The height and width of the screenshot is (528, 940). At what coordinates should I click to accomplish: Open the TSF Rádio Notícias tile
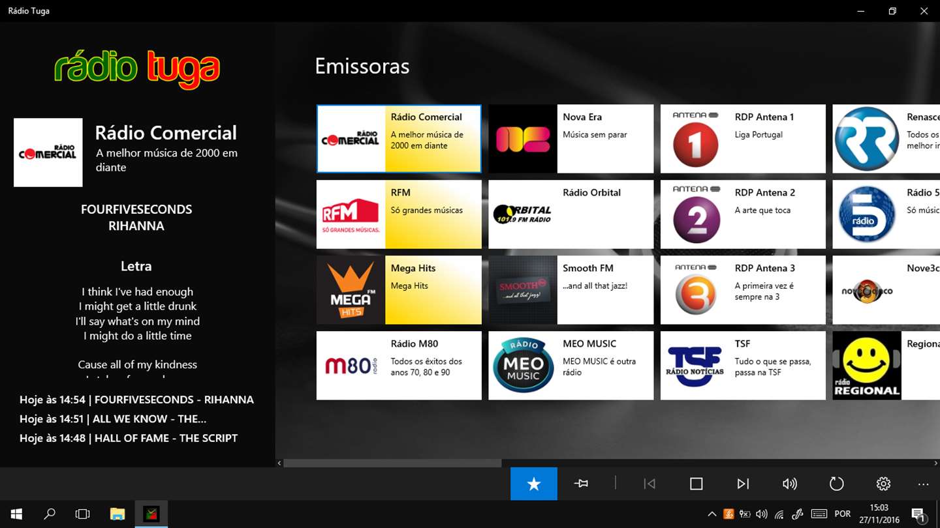pyautogui.click(x=743, y=366)
